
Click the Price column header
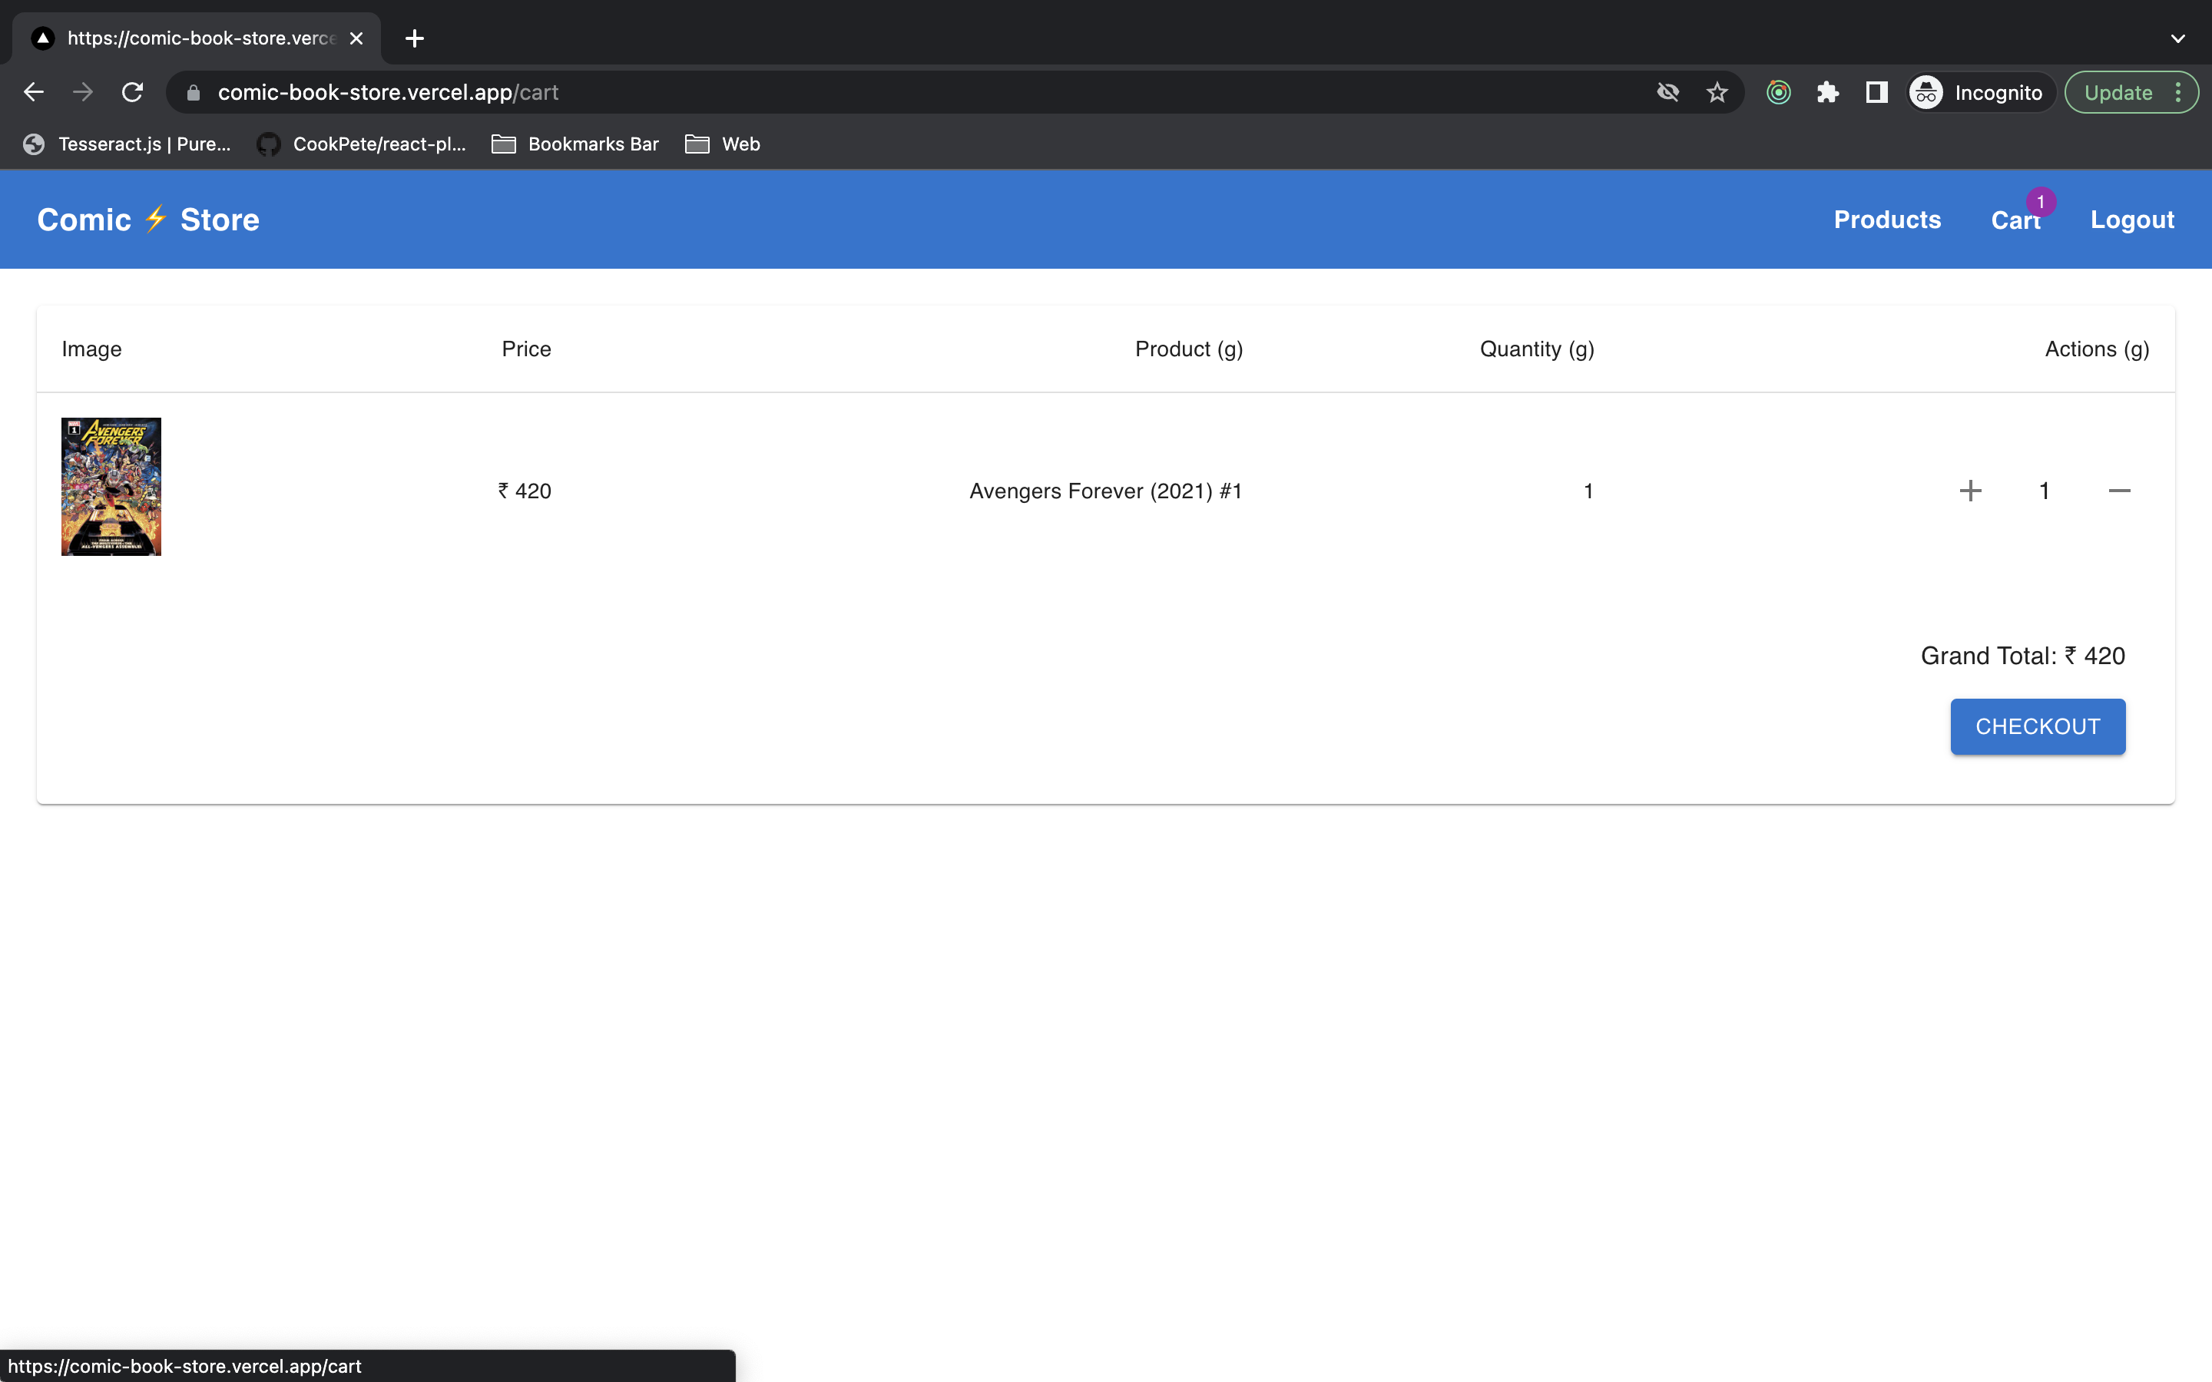click(x=525, y=349)
